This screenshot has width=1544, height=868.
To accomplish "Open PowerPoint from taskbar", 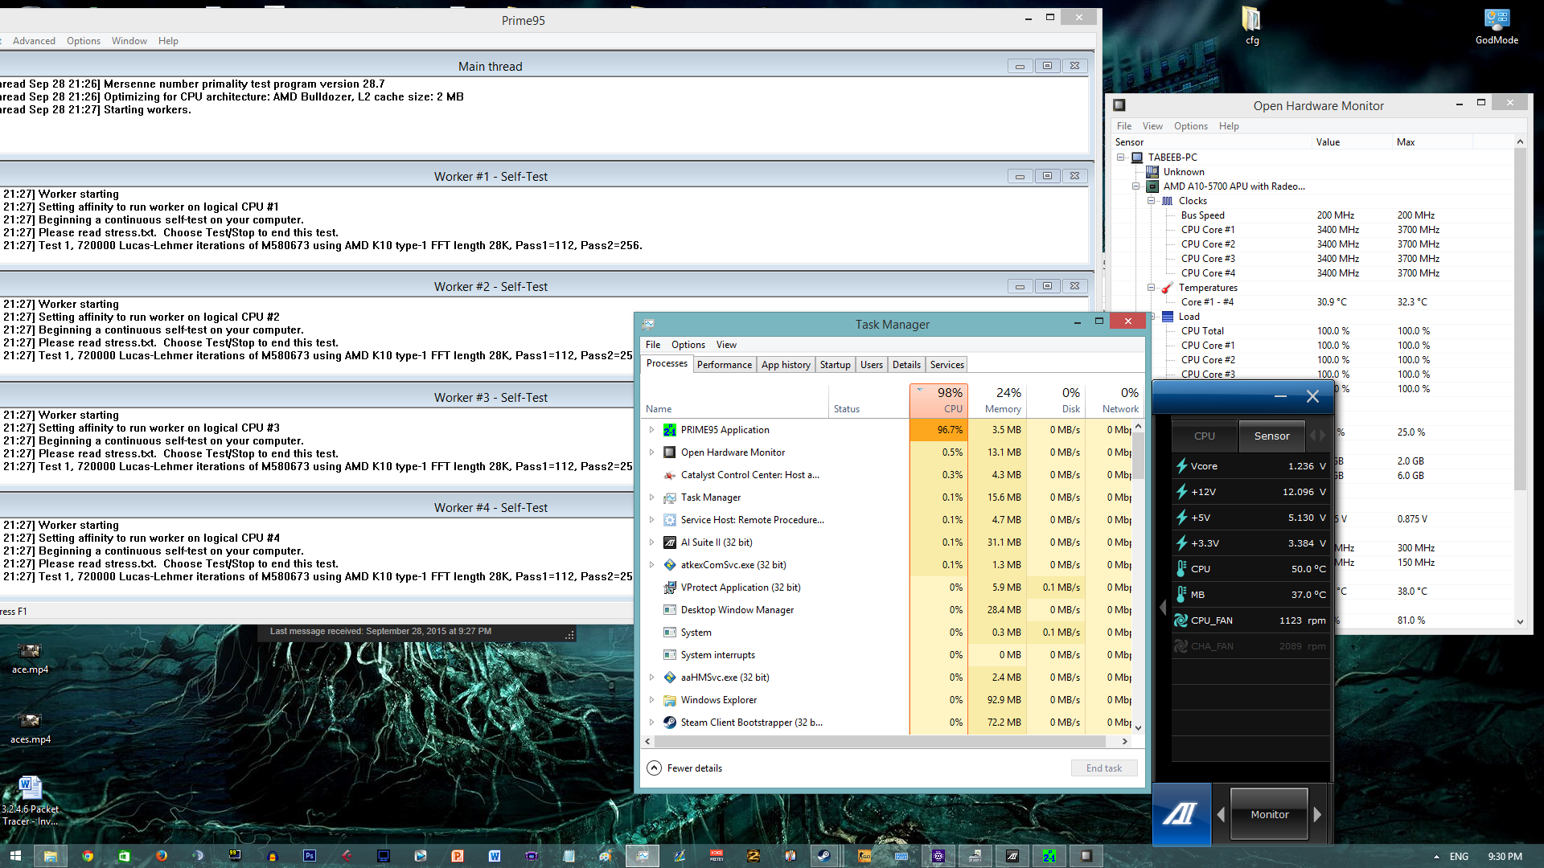I will point(458,856).
